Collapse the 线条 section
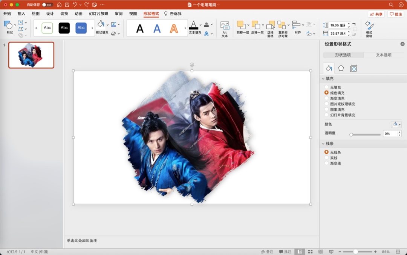The image size is (407, 255). (x=323, y=144)
